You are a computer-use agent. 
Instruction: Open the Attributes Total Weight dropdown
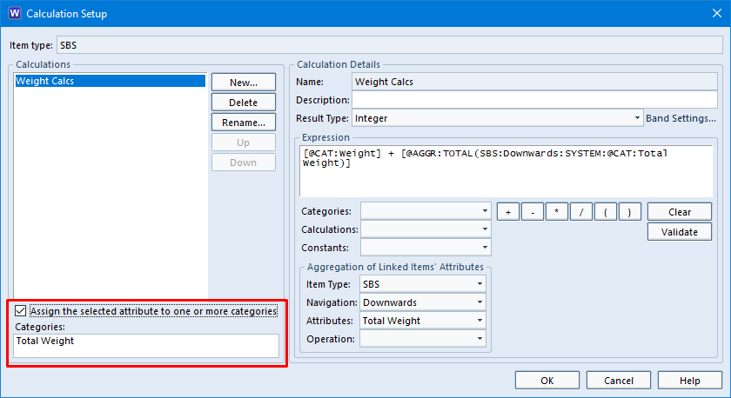(422, 321)
